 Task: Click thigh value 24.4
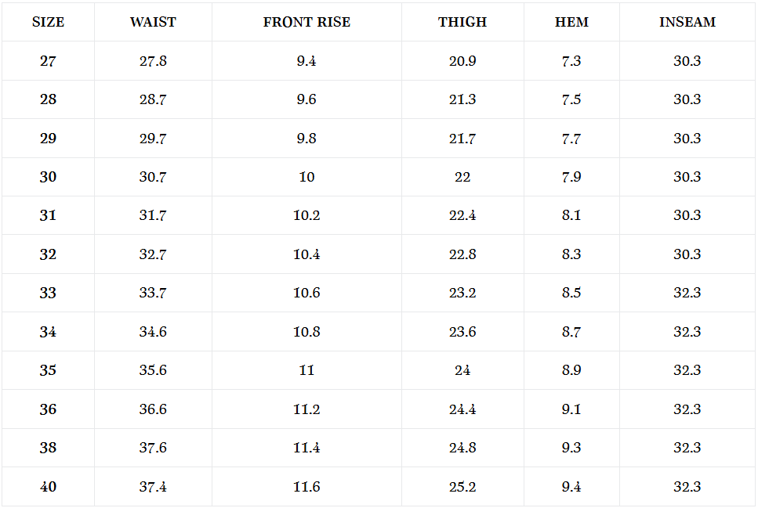(462, 409)
